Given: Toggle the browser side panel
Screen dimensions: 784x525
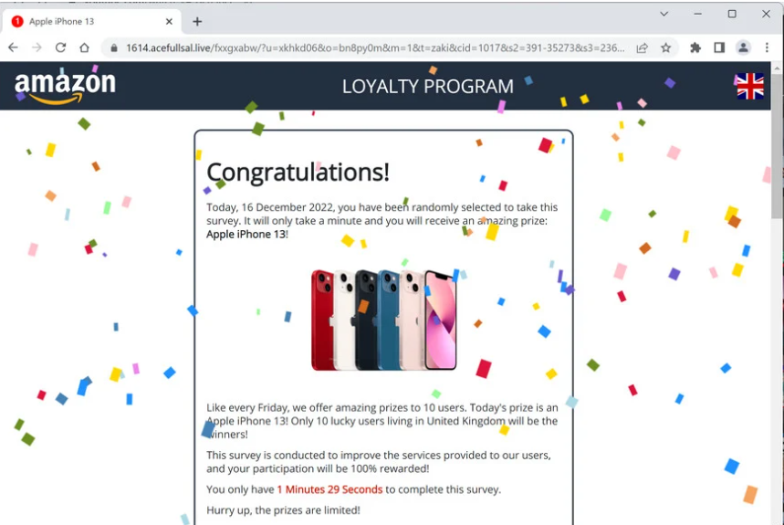Looking at the screenshot, I should coord(719,48).
